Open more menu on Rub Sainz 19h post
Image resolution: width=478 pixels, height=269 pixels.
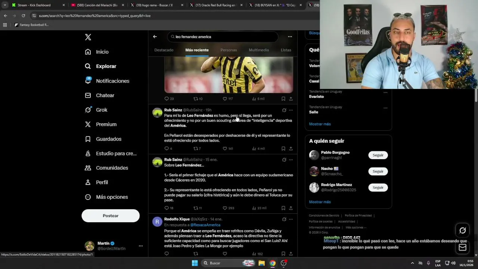(291, 110)
